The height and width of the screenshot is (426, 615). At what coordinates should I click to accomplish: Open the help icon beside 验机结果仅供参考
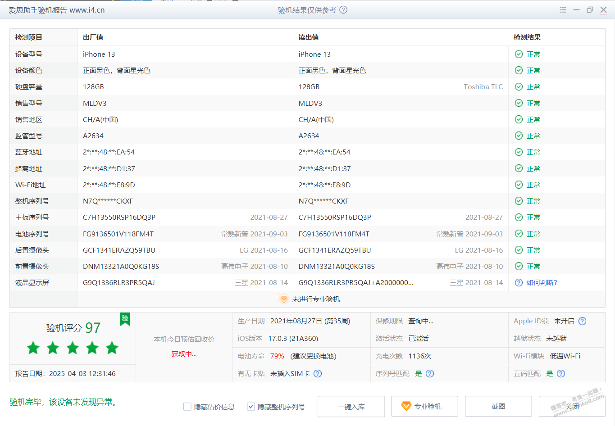[x=343, y=10]
